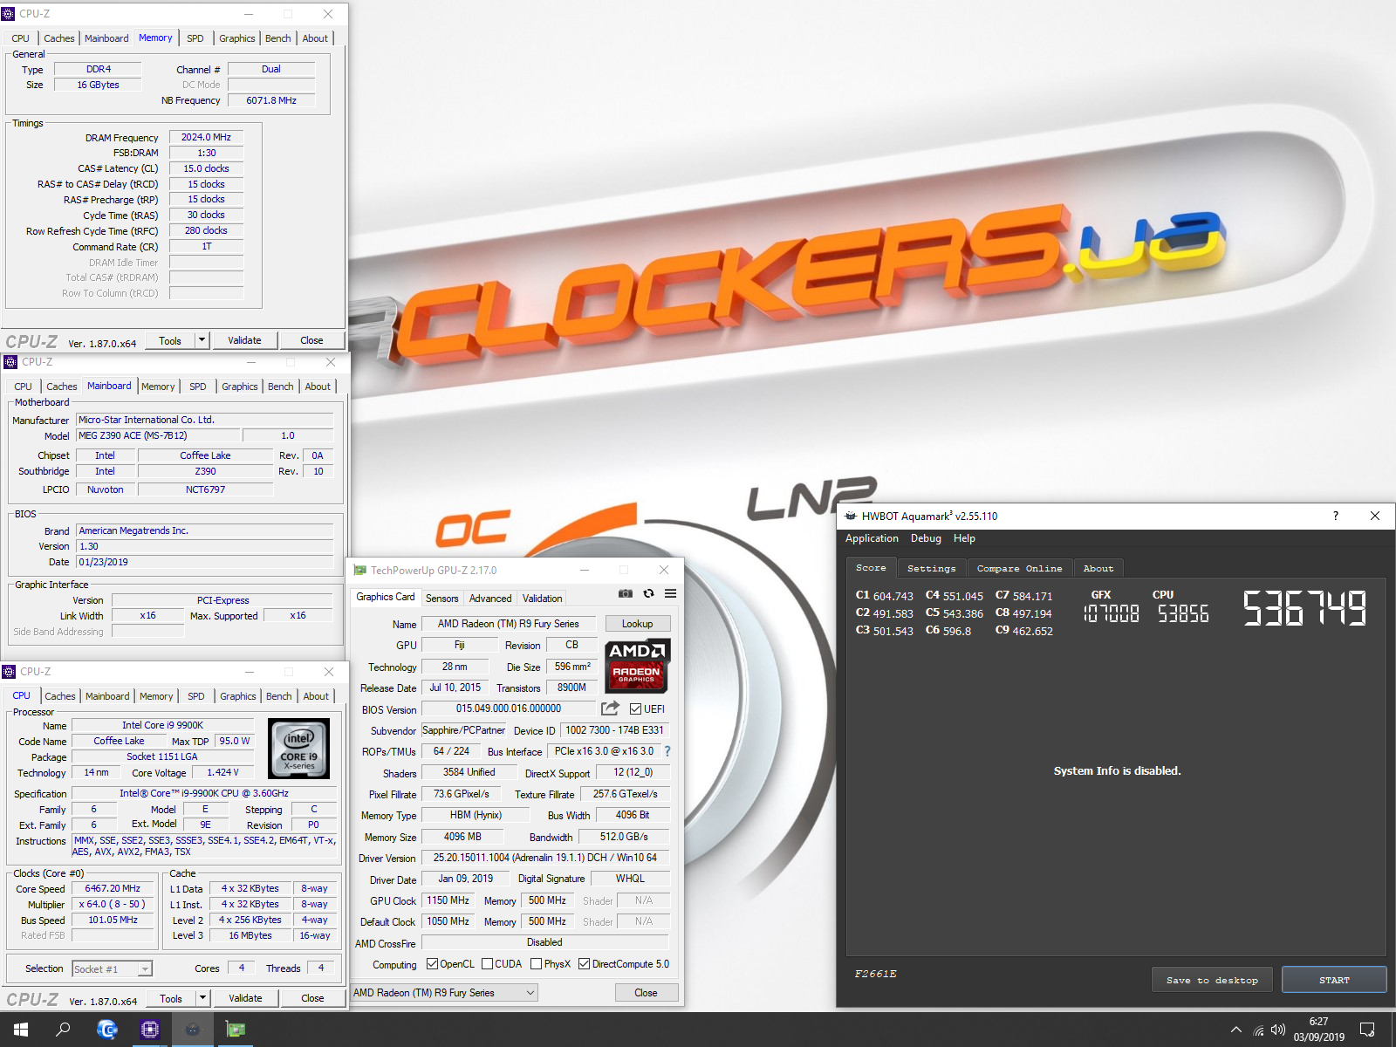Click the DRAM Frequency value 2024.0 MHz

click(206, 137)
